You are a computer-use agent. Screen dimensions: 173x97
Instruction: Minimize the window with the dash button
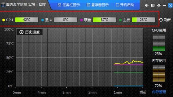coord(164,5)
